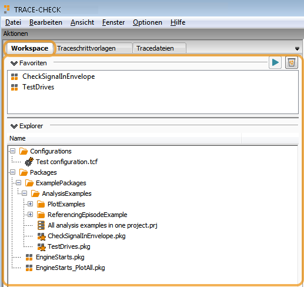Select the PlotExamples folder label
This screenshot has width=304, height=287.
[66, 204]
